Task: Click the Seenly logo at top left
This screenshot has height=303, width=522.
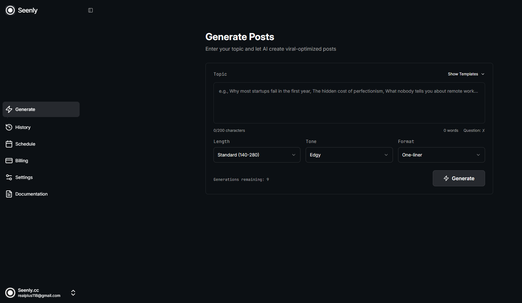Action: [21, 10]
